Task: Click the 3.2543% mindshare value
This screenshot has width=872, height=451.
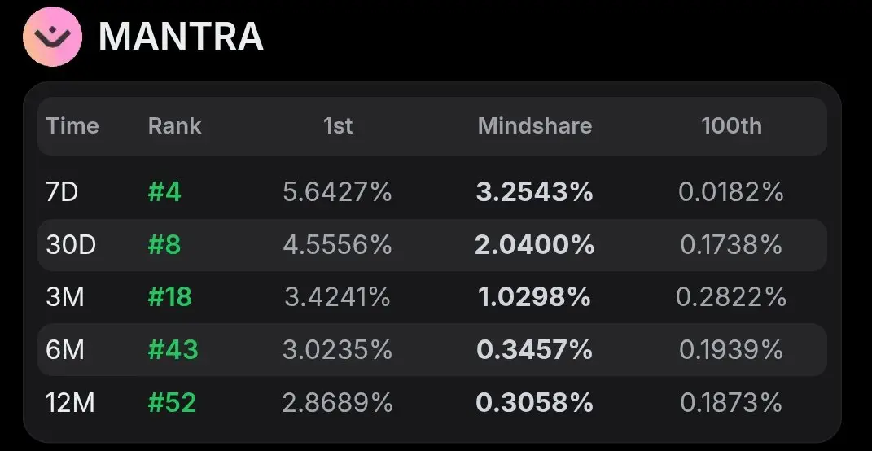Action: (x=534, y=192)
